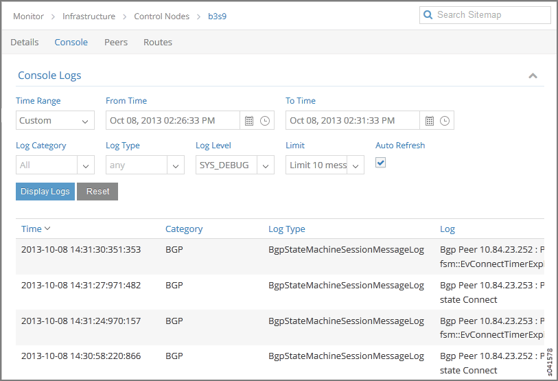Viewport: 558px width, 381px height.
Task: Switch to the Details tab
Action: [x=25, y=43]
